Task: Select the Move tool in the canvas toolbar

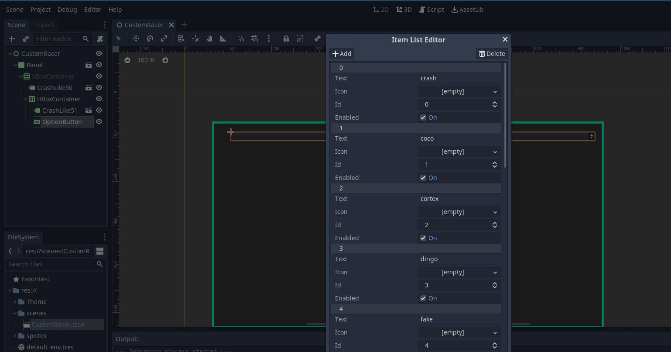Action: [136, 38]
